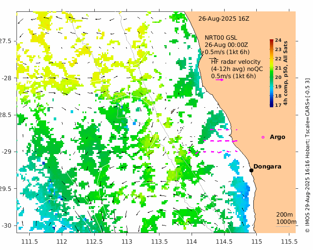The width and height of the screenshot is (313, 250).
Task: Click the colorbar value '17'
Action: point(278,105)
